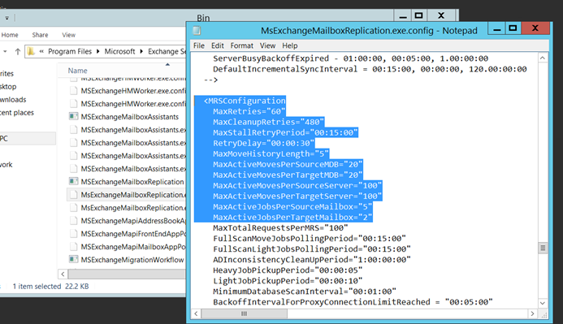Open Desktop in the navigation pane
This screenshot has height=324, width=563.
[8, 86]
